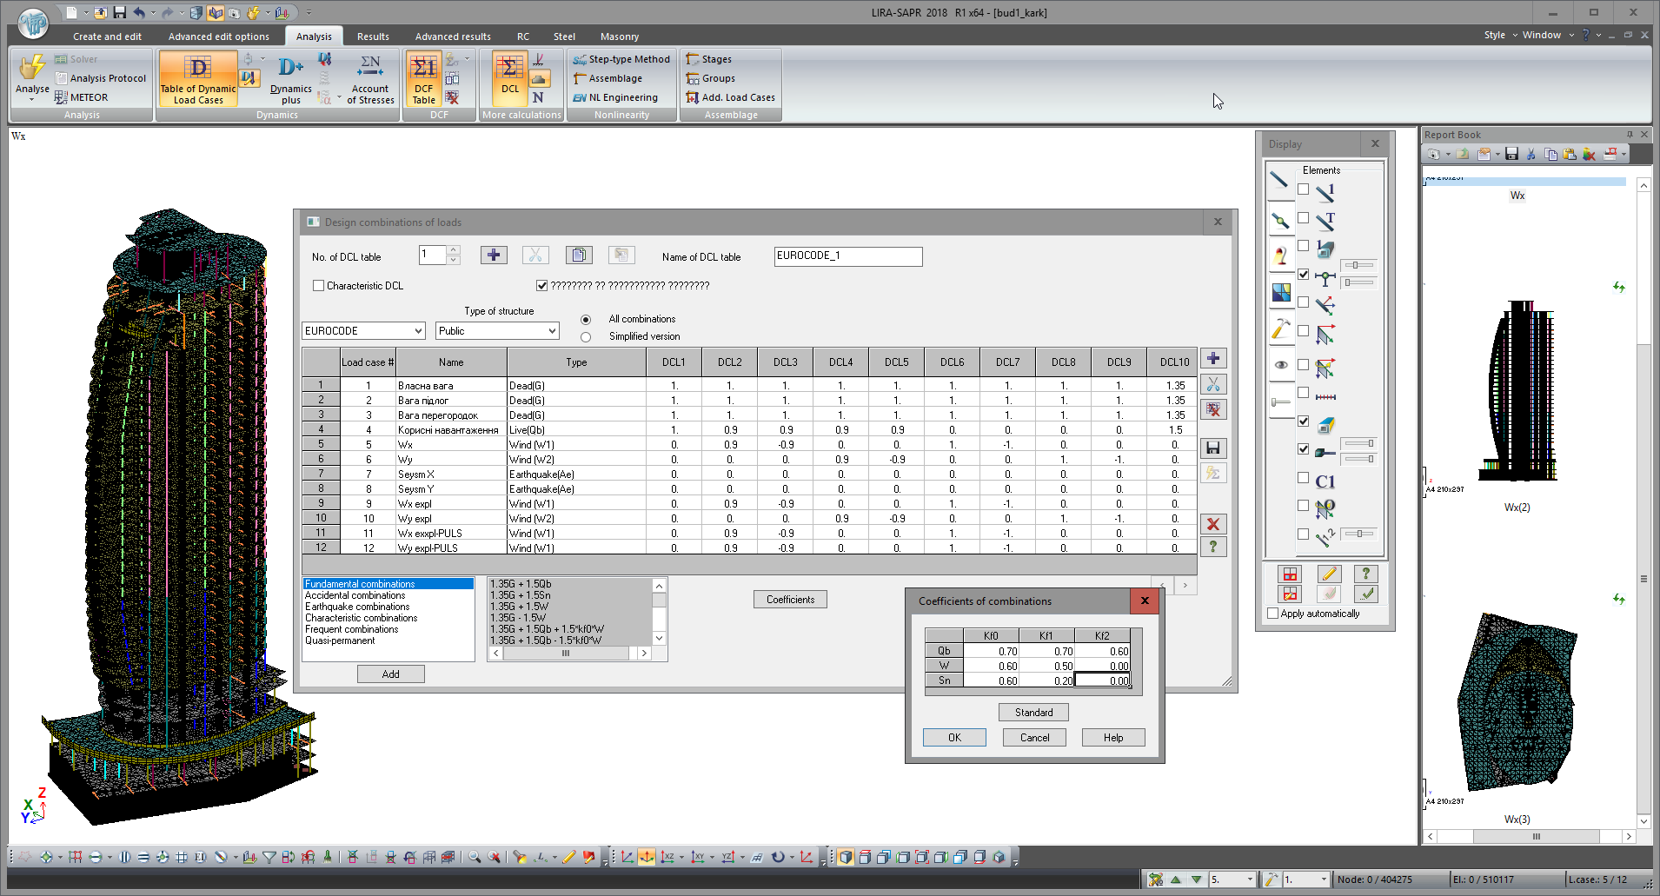The width and height of the screenshot is (1660, 896).
Task: Click red X delete icon beside table
Action: coord(1213,524)
